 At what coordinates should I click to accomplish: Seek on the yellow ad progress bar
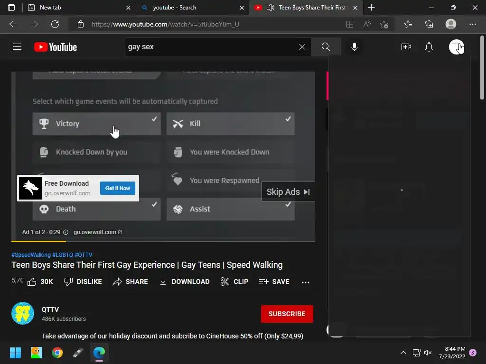point(163,241)
